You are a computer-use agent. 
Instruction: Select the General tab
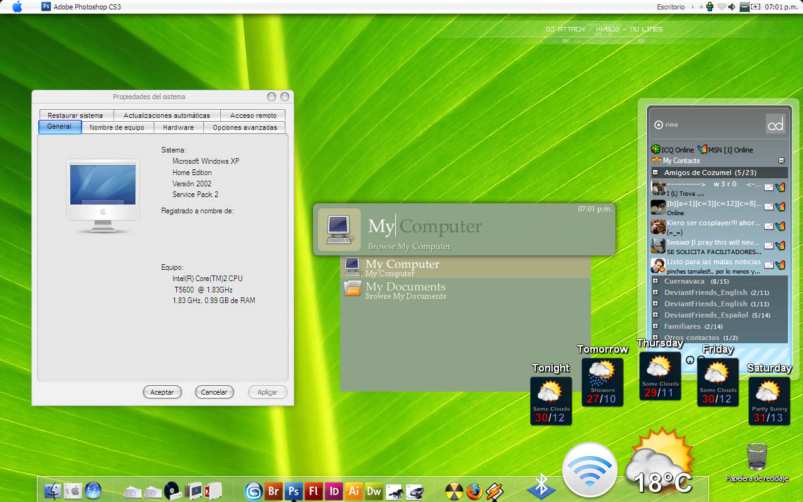point(60,126)
